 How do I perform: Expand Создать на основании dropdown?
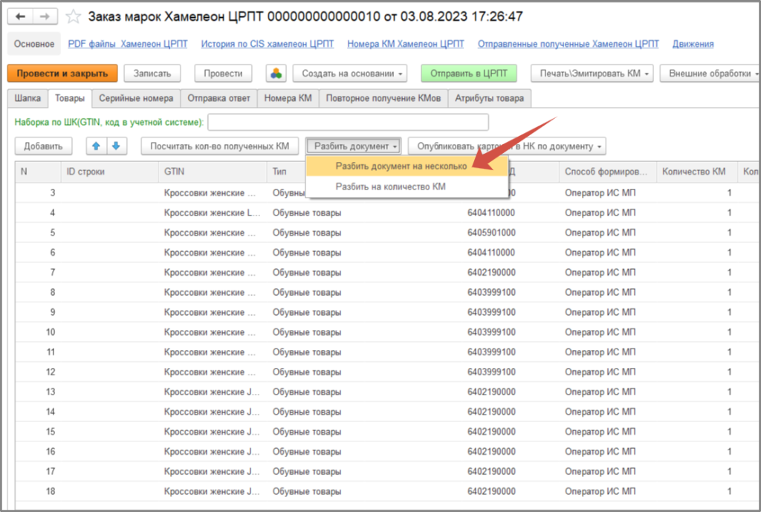coord(350,74)
